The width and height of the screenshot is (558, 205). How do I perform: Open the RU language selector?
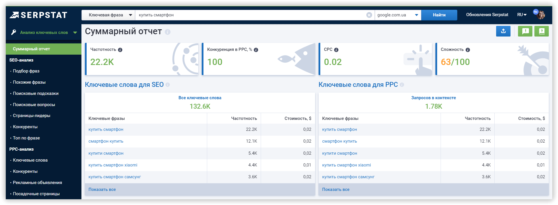click(521, 15)
